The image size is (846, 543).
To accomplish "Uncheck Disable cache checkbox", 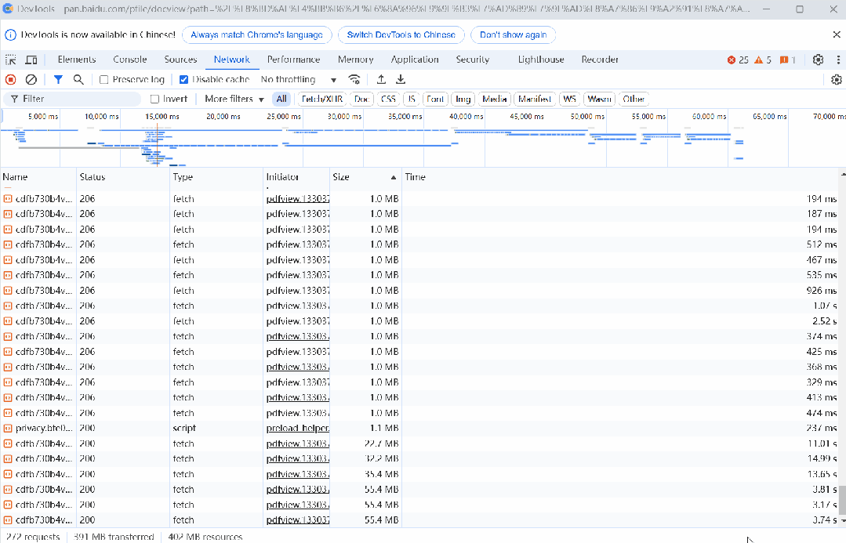I will (x=183, y=79).
